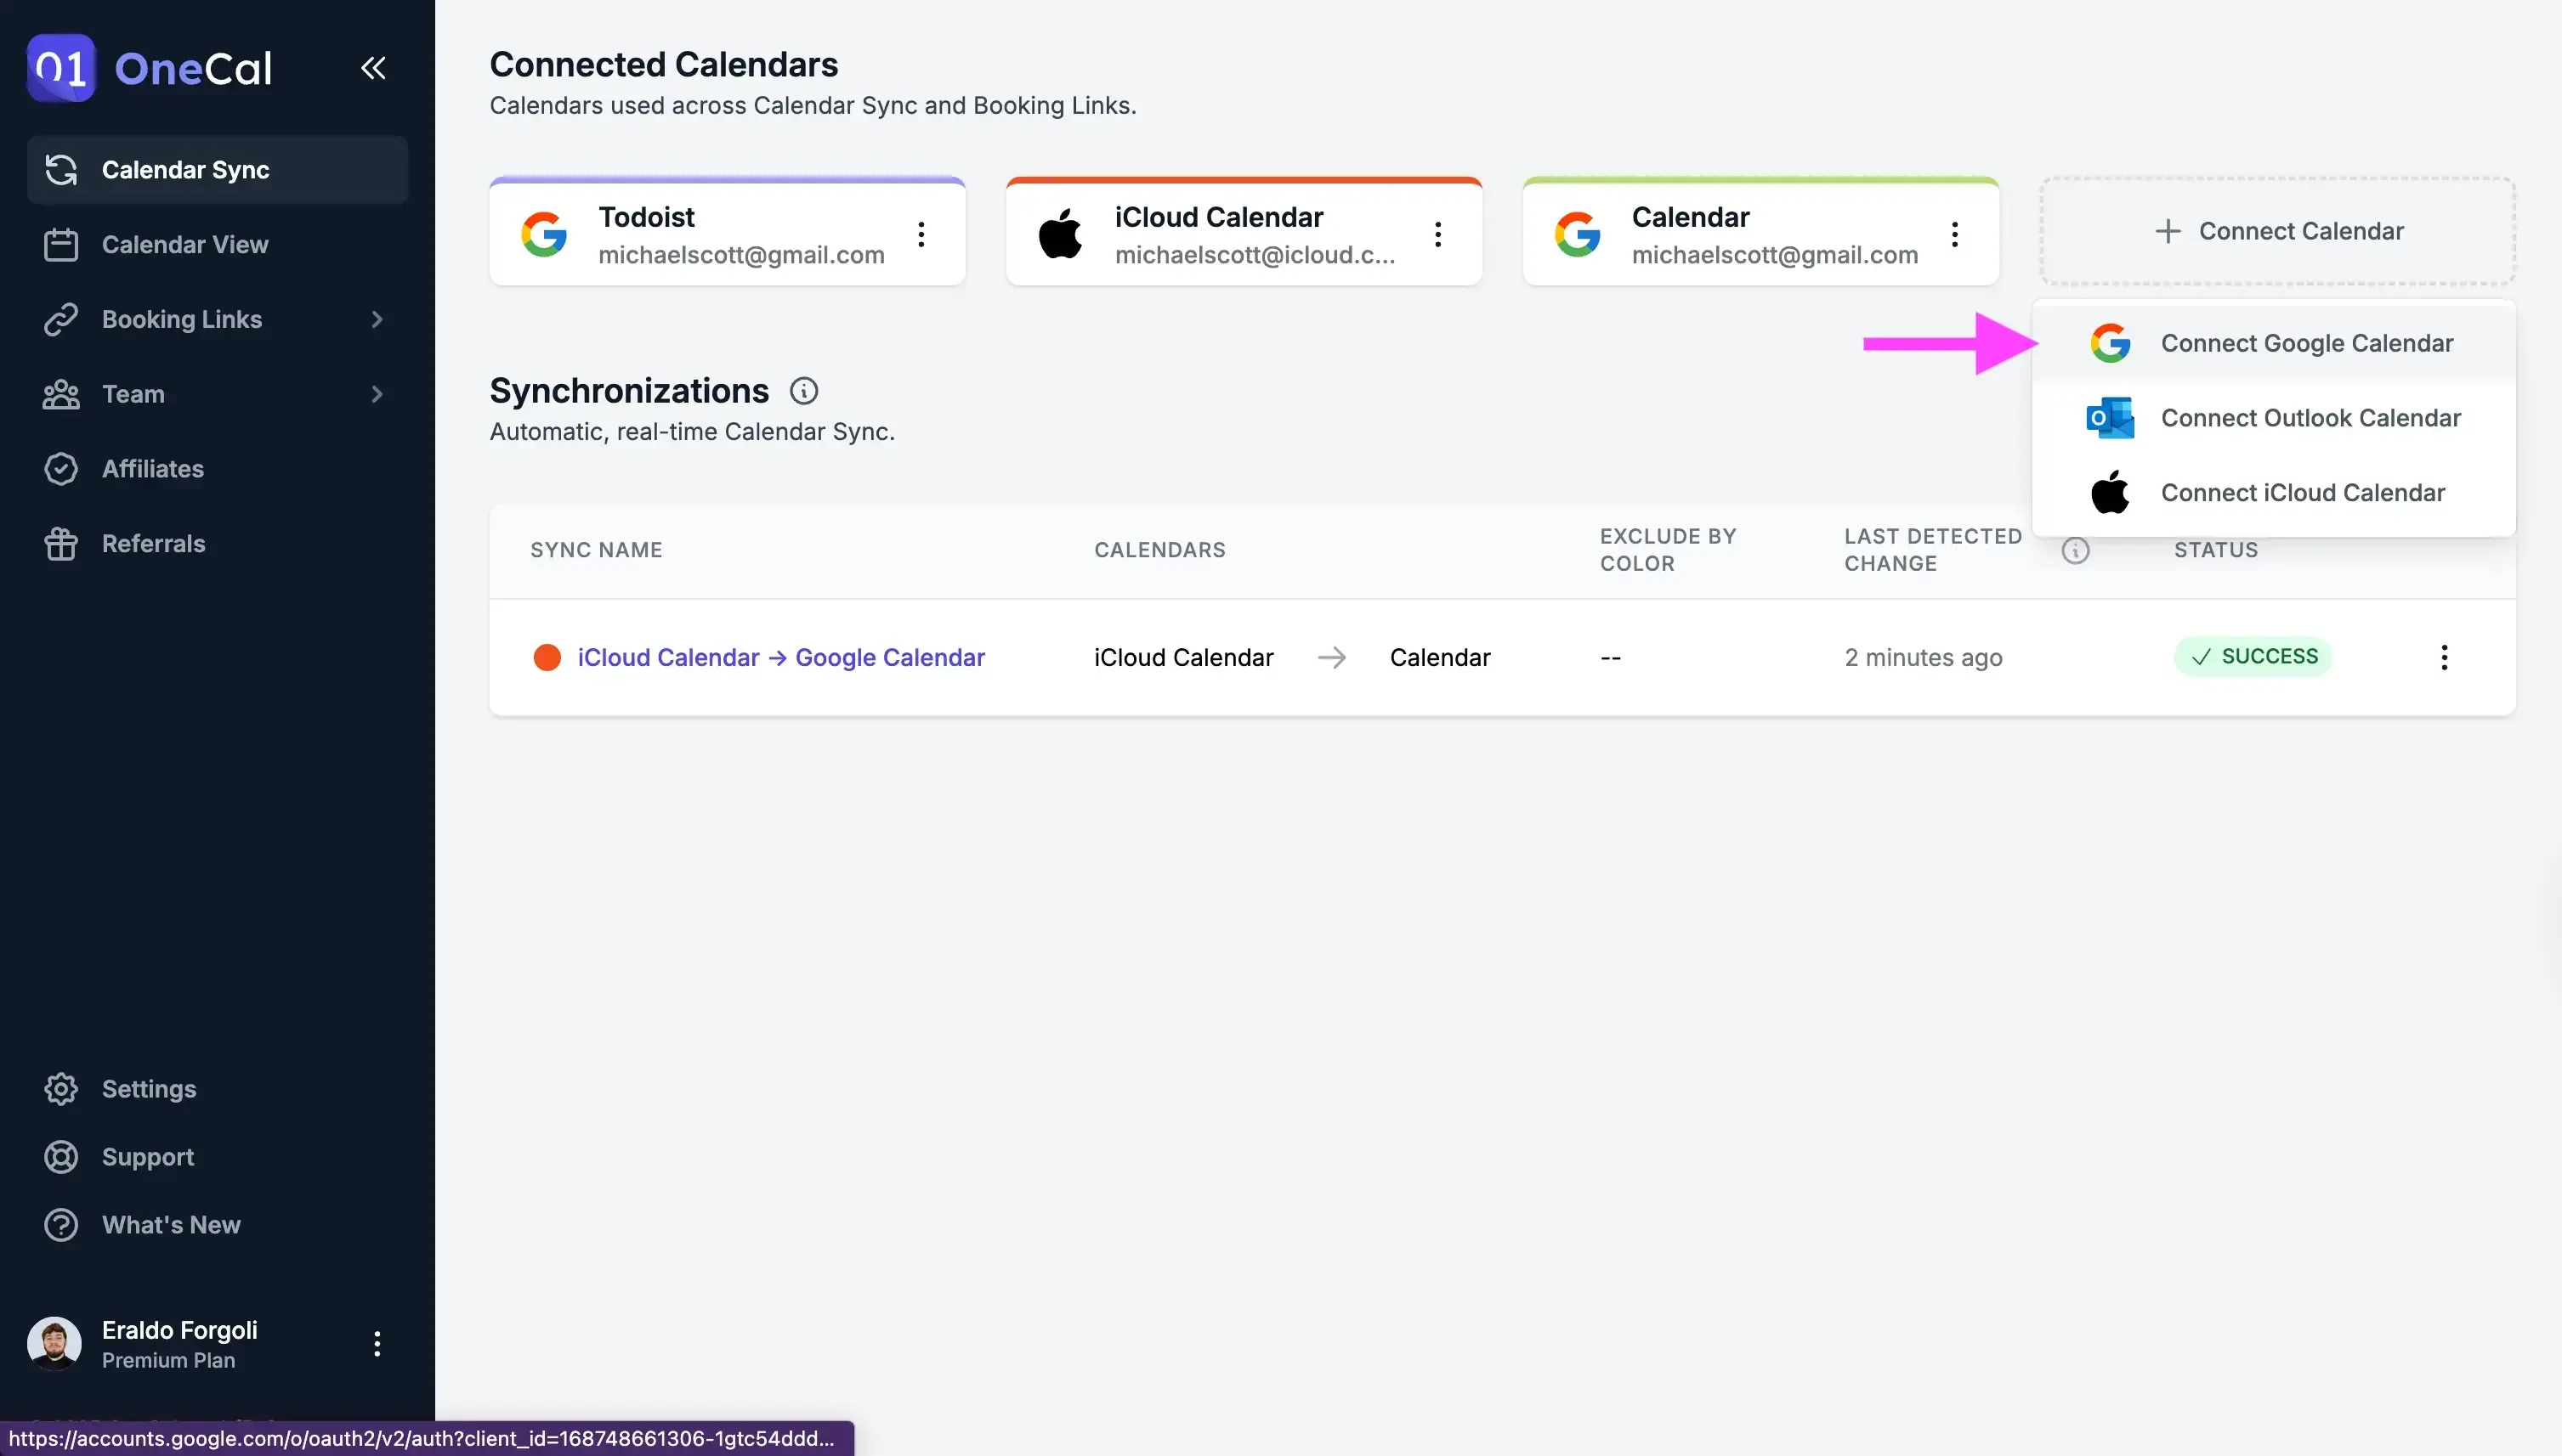Open What's New question mark icon
2562x1456 pixels.
60,1224
